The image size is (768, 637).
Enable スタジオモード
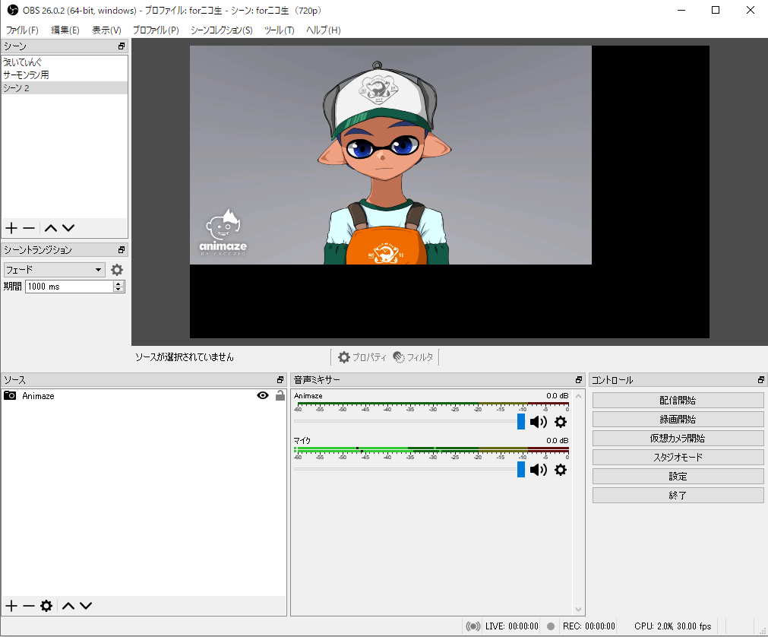[678, 457]
